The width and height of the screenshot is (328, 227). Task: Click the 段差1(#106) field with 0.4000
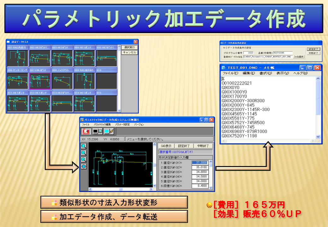click(200, 186)
